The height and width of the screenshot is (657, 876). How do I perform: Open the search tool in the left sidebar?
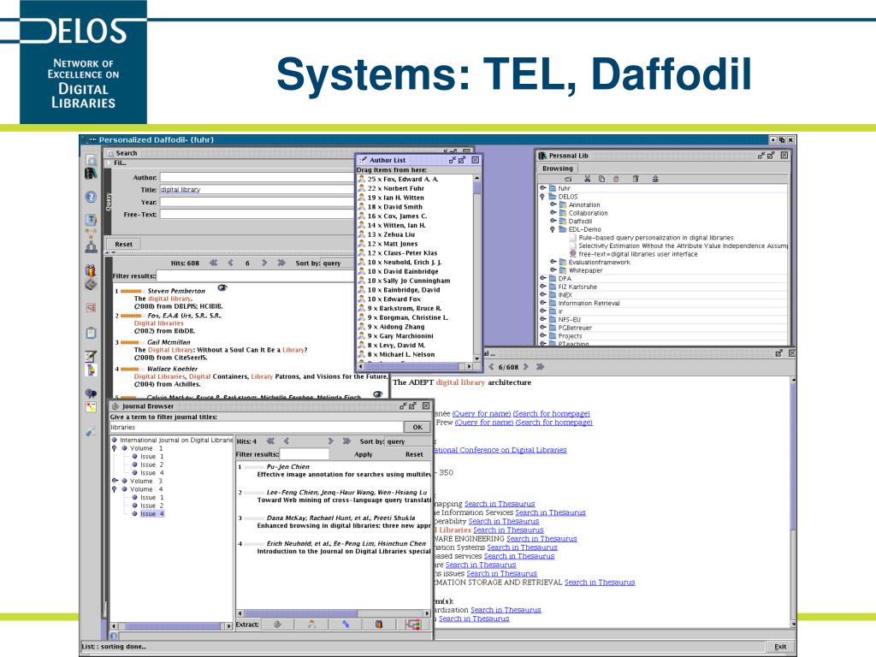point(91,161)
